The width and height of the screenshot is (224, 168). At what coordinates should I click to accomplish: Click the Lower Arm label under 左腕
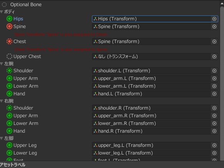tap(26, 86)
